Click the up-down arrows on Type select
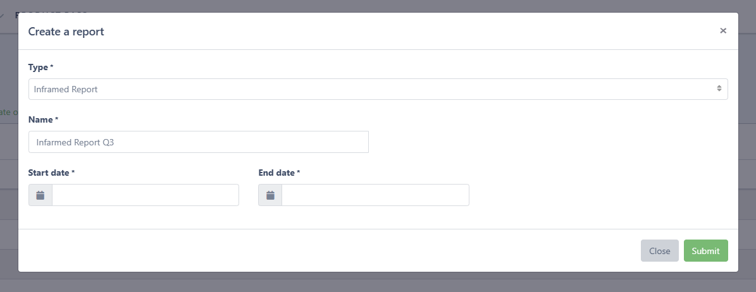Screen dimensions: 756x292 719,89
